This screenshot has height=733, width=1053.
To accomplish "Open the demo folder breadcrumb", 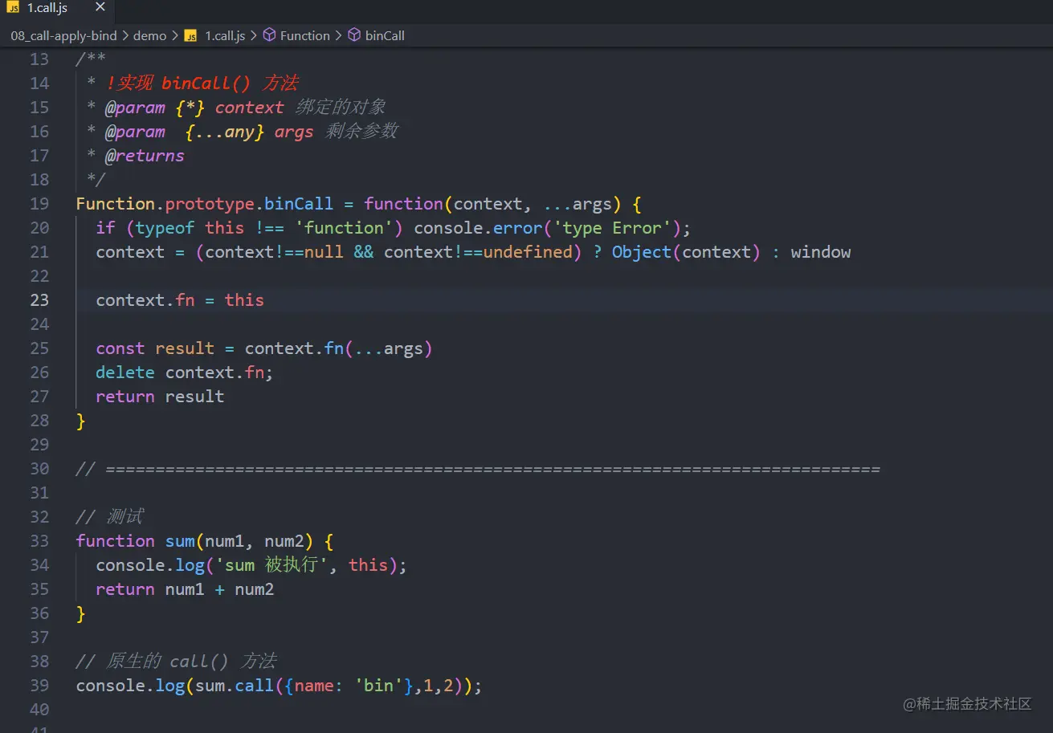I will (149, 35).
